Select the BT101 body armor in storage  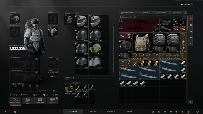[142, 43]
